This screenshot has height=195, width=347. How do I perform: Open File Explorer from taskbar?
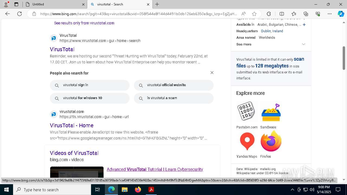point(124,190)
